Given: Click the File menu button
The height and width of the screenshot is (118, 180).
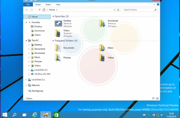Looking at the screenshot, I should coord(28,4).
